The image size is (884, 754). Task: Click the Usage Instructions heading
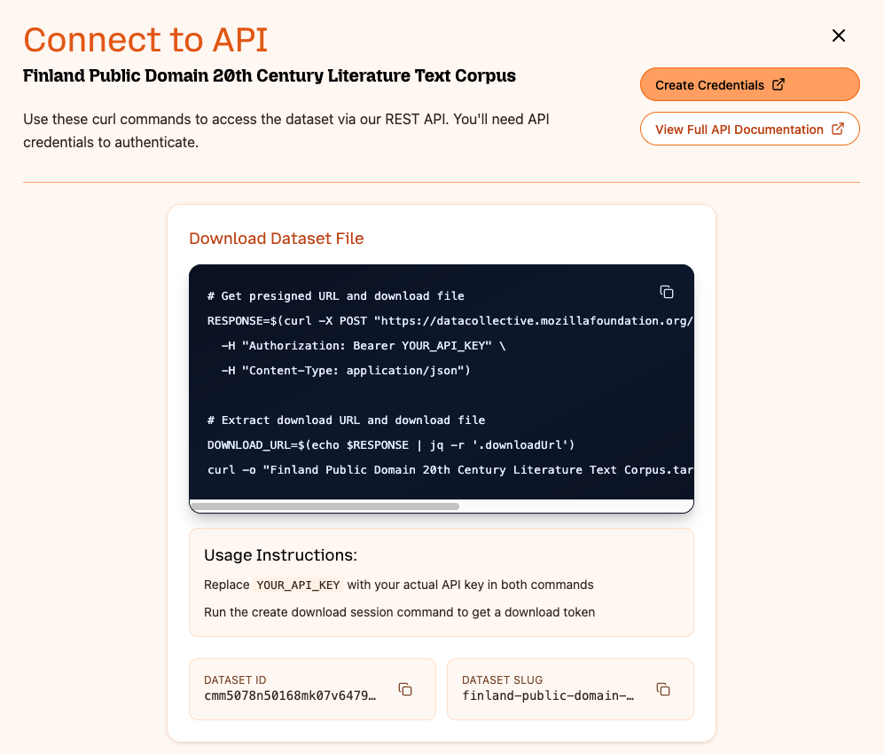pyautogui.click(x=280, y=555)
